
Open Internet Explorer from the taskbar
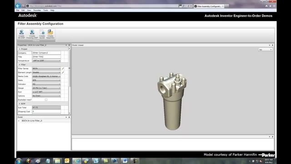pyautogui.click(x=77, y=161)
